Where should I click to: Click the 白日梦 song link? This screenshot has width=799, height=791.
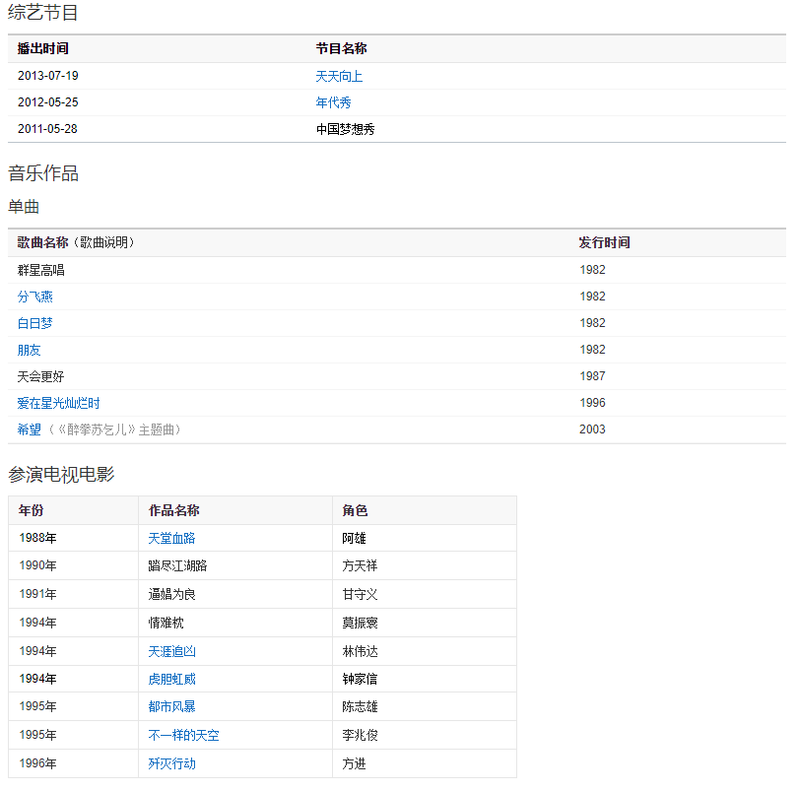[x=34, y=323]
